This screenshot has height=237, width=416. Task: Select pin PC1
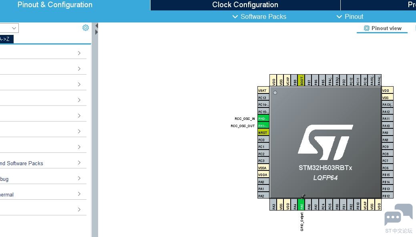point(263,147)
